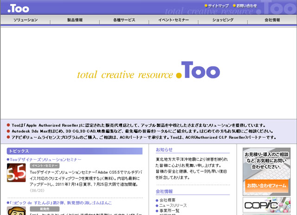Viewport: 297px width, 215px height.
Task: Click the 東北地方太平洋沖地震 notice text
Action: tap(192, 169)
